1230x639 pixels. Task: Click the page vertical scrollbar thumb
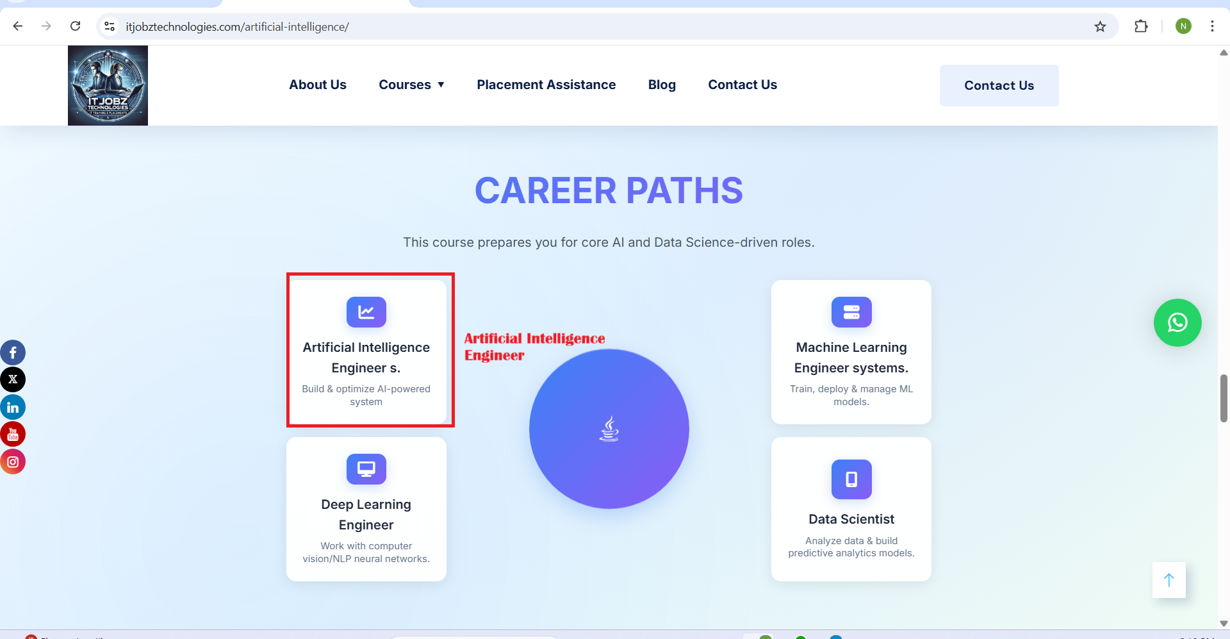(x=1224, y=398)
